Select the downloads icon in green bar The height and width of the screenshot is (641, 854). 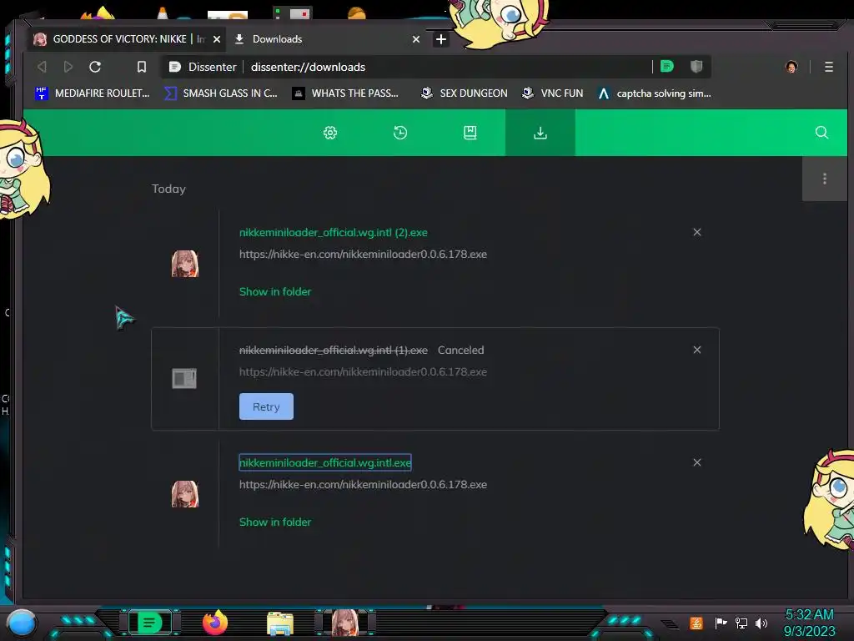tap(540, 133)
